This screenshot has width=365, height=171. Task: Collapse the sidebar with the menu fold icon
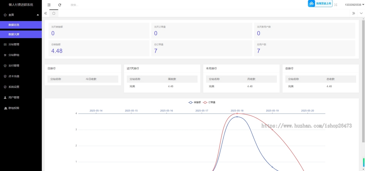49,5
